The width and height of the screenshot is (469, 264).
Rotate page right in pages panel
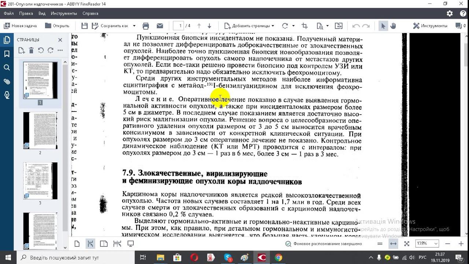pyautogui.click(x=50, y=50)
